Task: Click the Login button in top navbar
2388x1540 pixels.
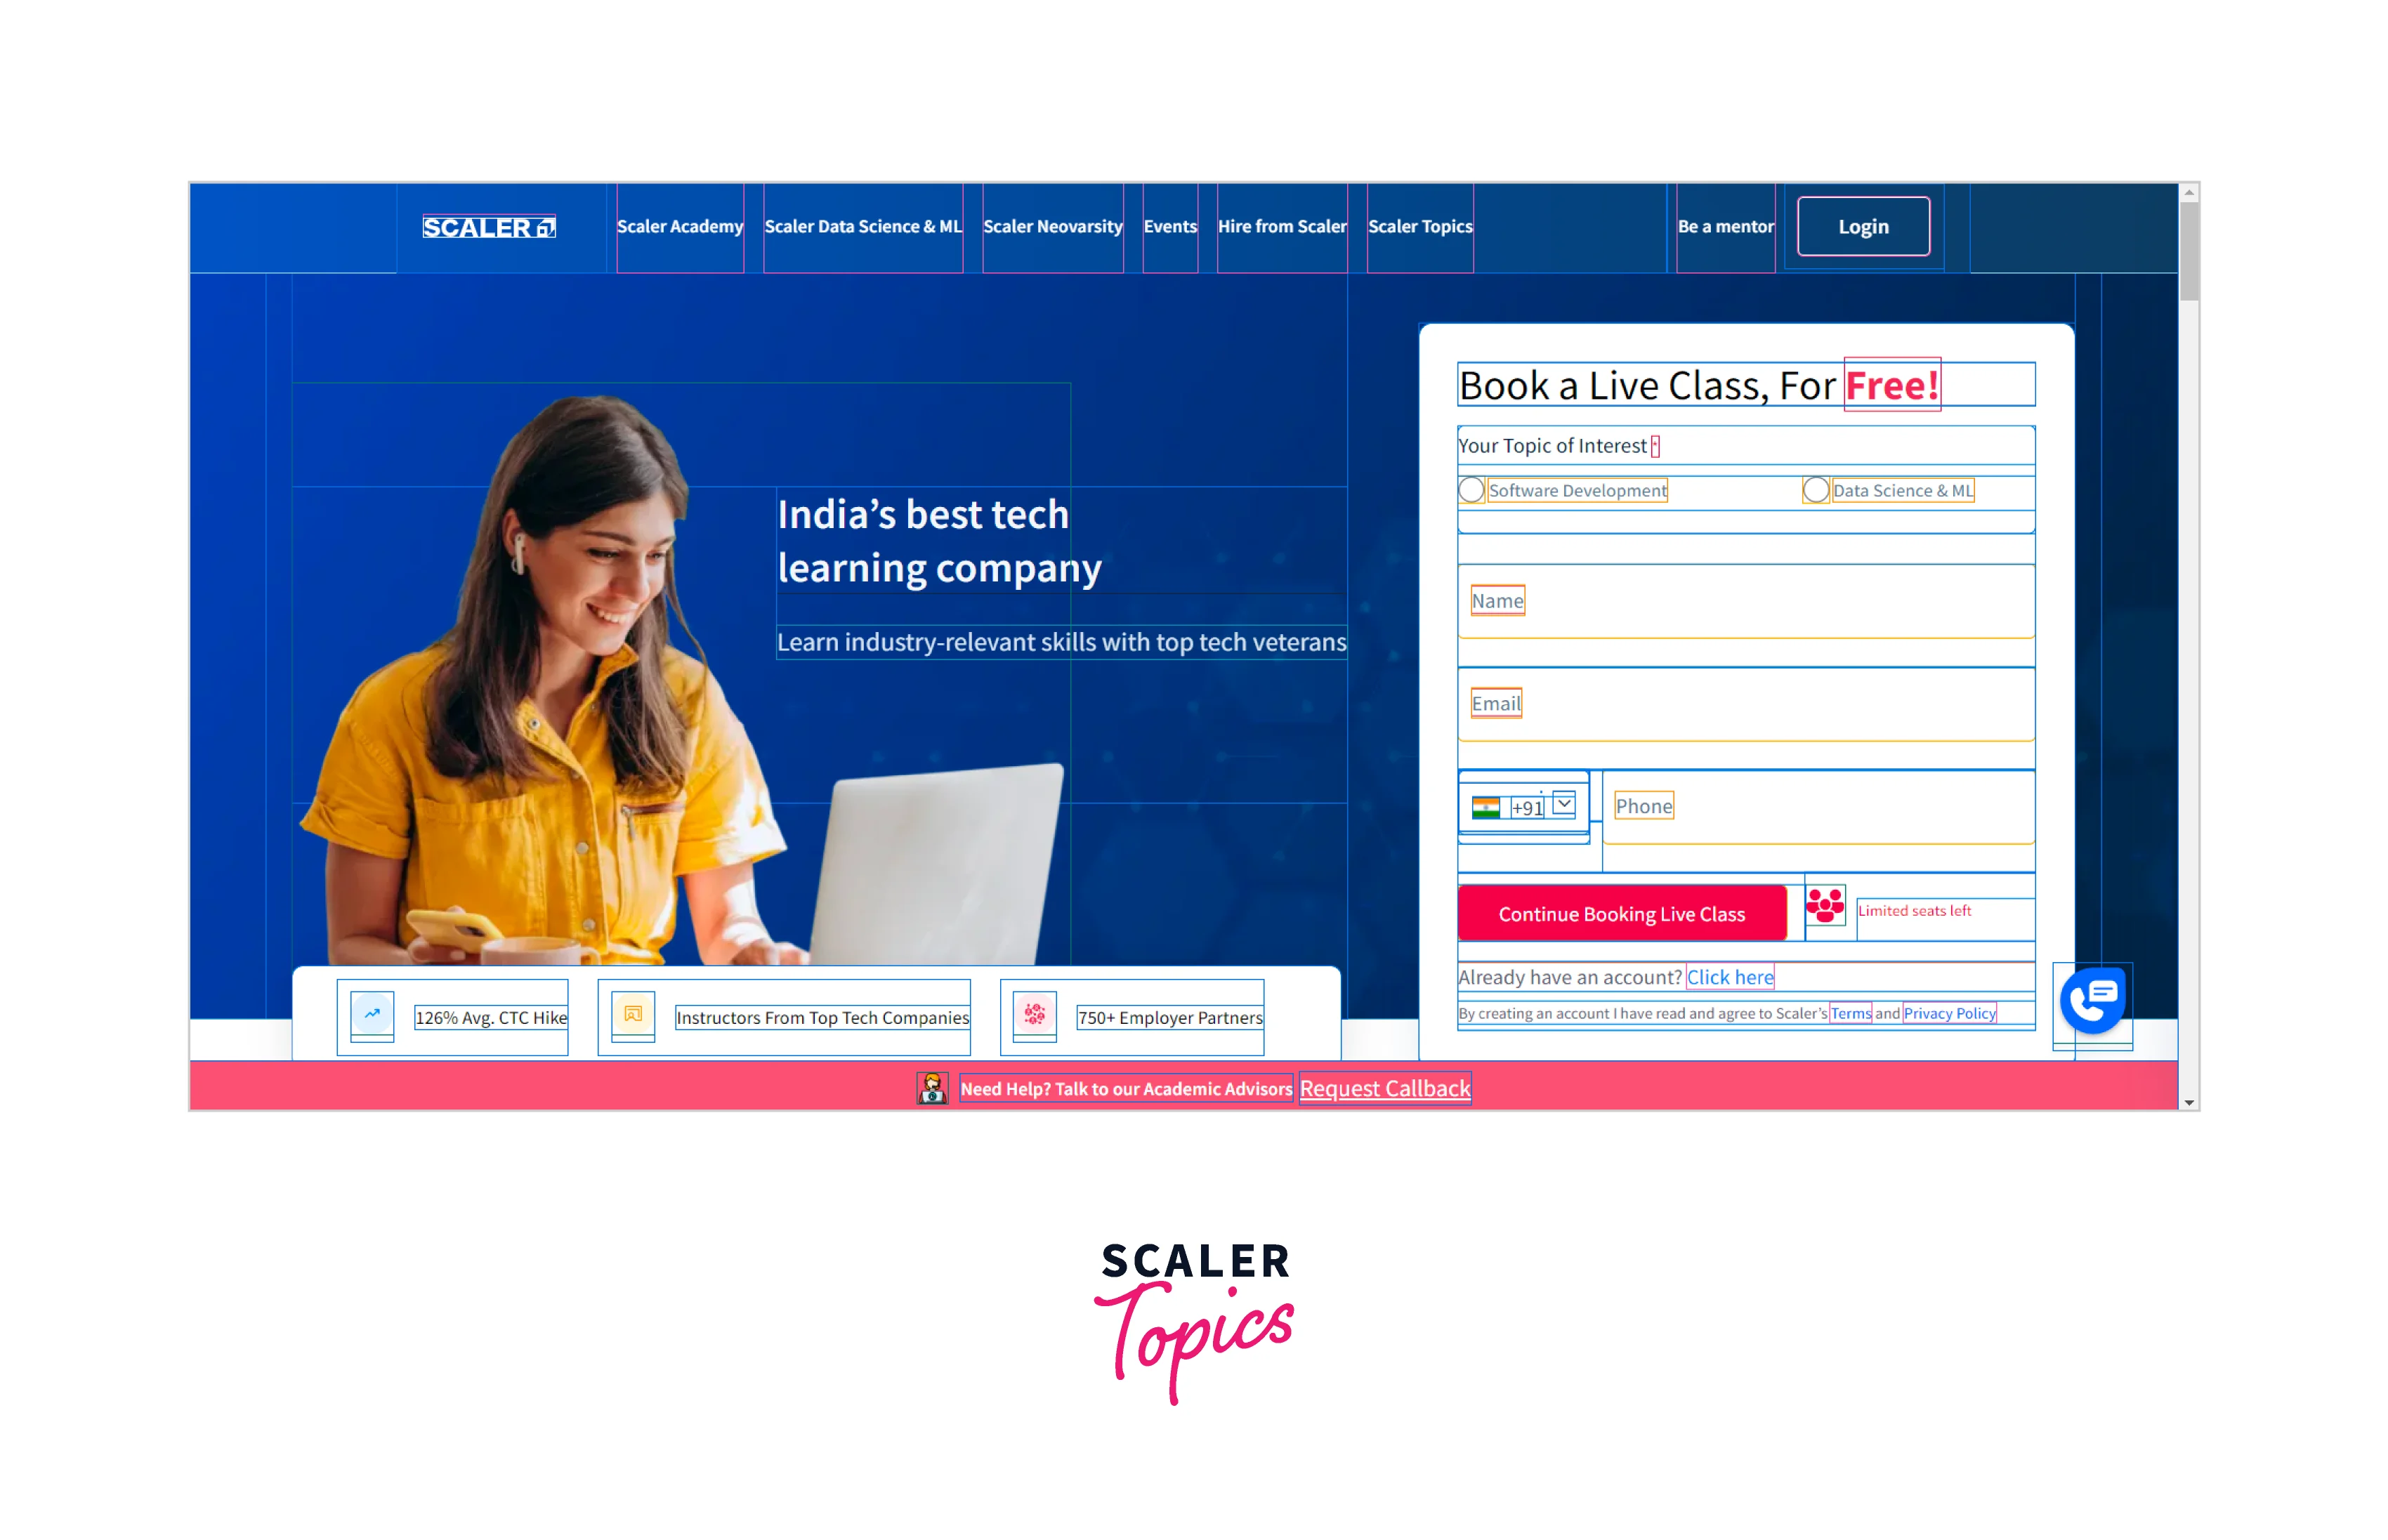Action: coord(1864,226)
